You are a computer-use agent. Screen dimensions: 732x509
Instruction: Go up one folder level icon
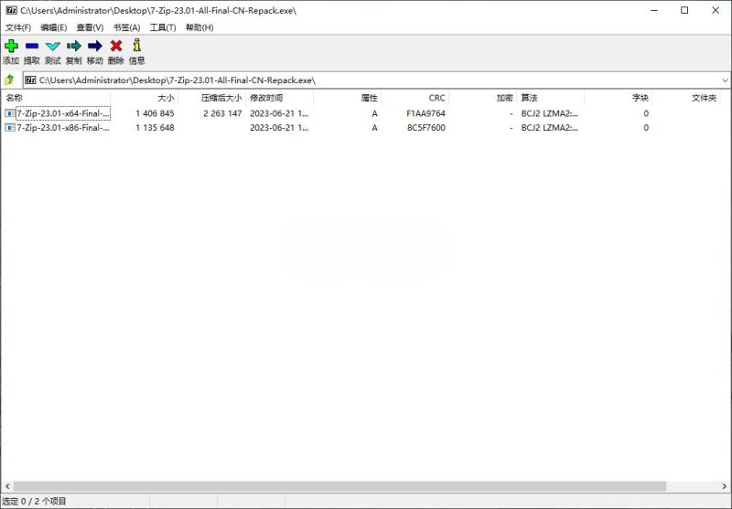(x=9, y=80)
